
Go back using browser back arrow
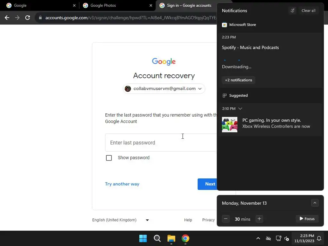(7, 18)
